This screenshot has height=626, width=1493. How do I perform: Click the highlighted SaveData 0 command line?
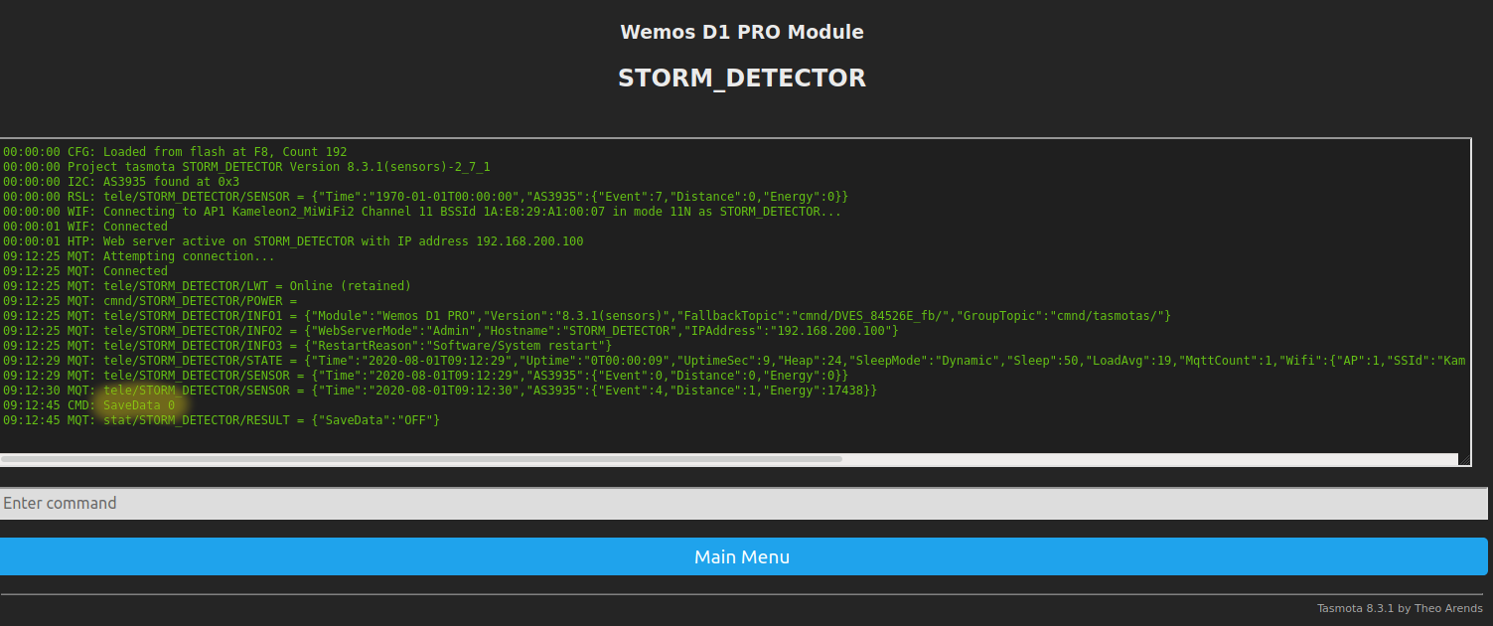coord(138,405)
